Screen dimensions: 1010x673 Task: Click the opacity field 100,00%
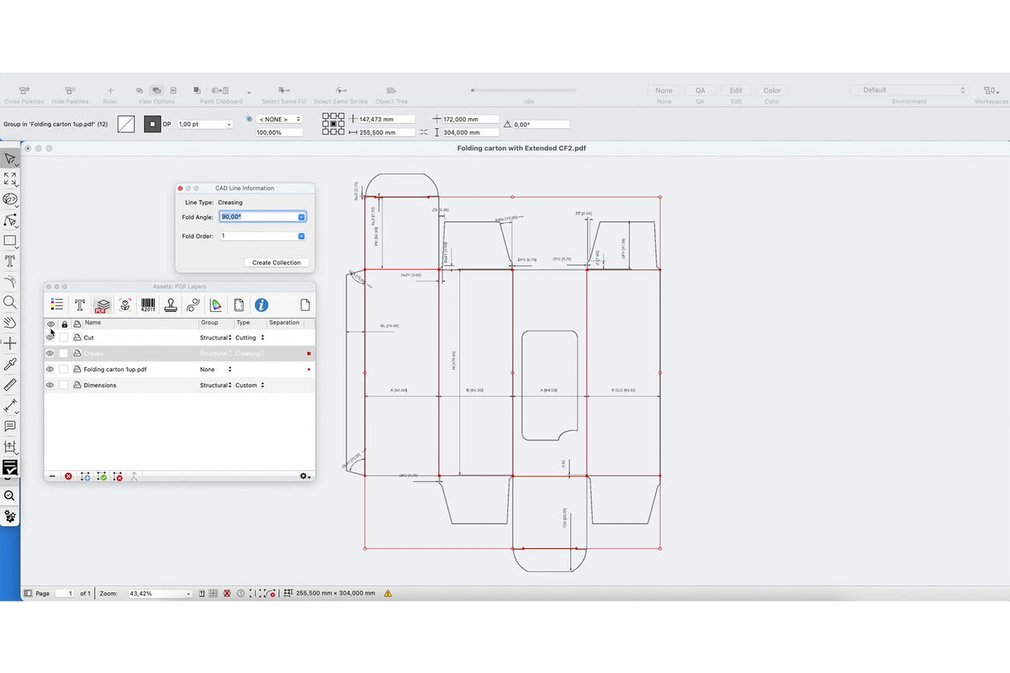(x=279, y=133)
